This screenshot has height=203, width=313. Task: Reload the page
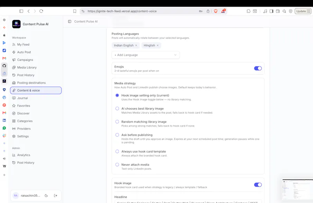41,11
